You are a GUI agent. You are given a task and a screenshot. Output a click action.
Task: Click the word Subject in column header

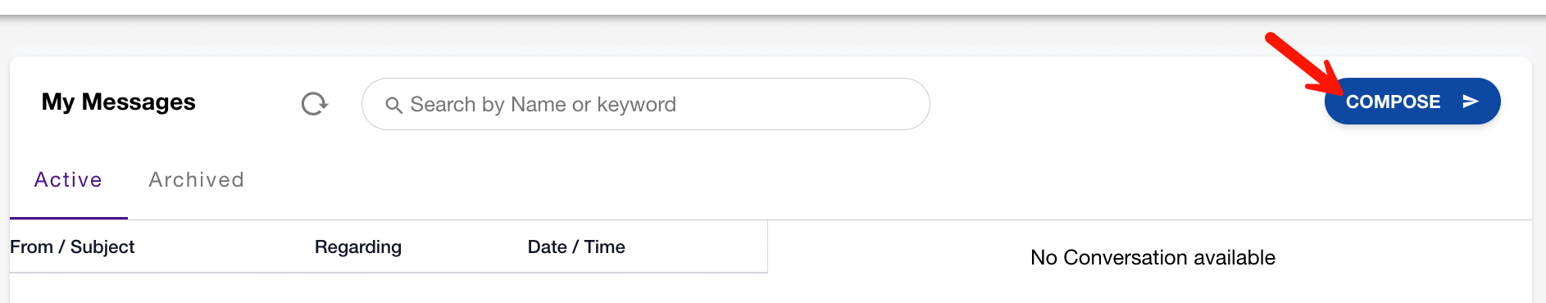pos(102,246)
